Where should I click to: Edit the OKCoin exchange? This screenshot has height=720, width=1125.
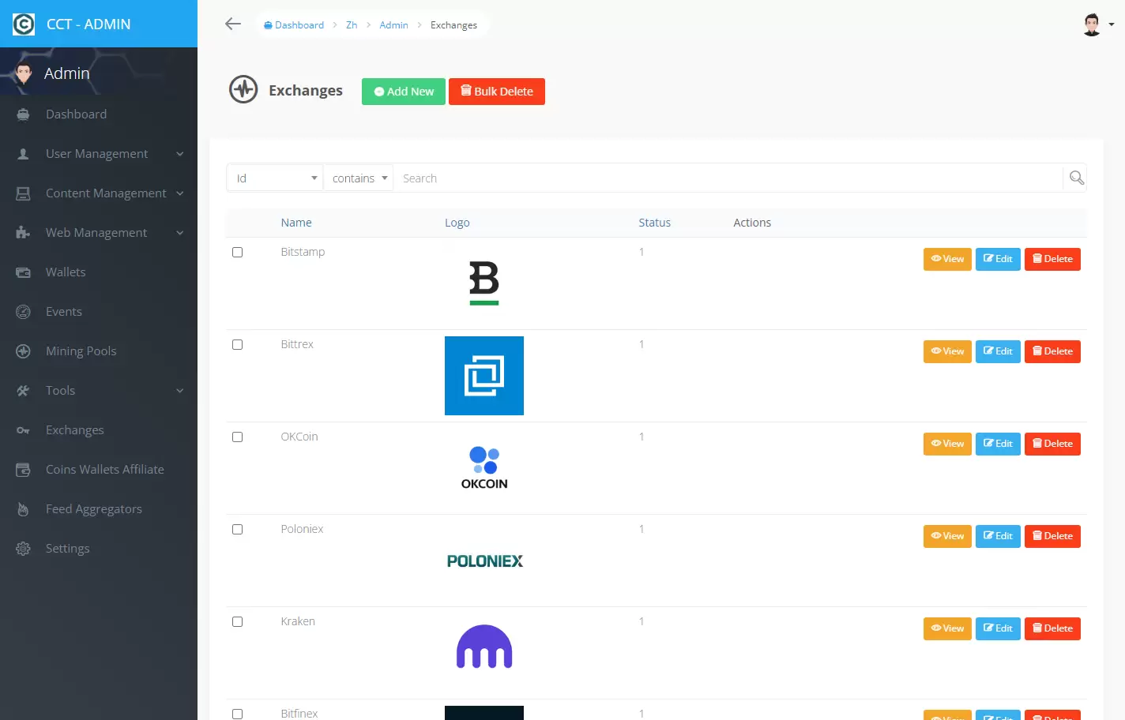point(998,444)
